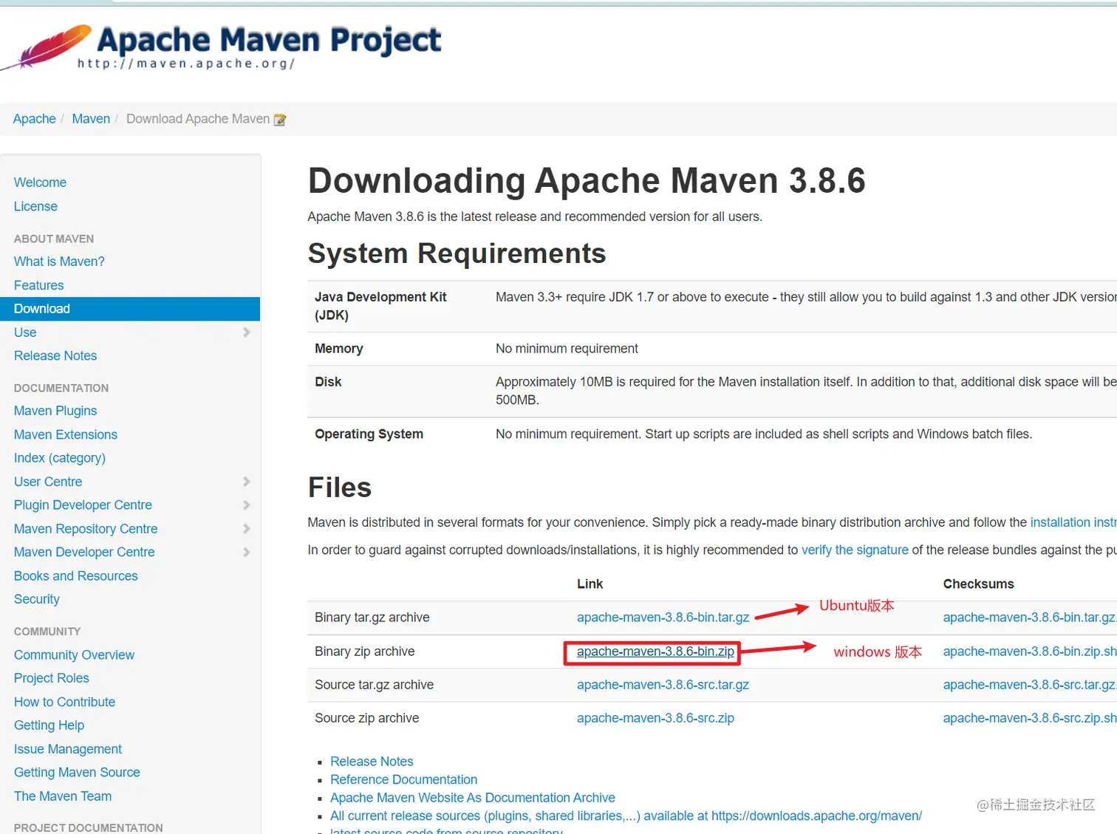Download apache-maven-3.8.6-bin.tar.gz
1117x834 pixels.
663,618
